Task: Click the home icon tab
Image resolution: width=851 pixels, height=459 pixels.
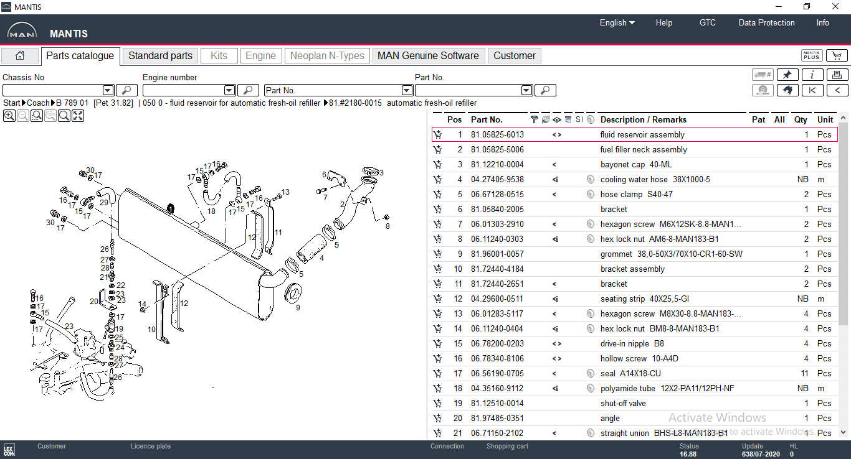Action: coord(20,56)
